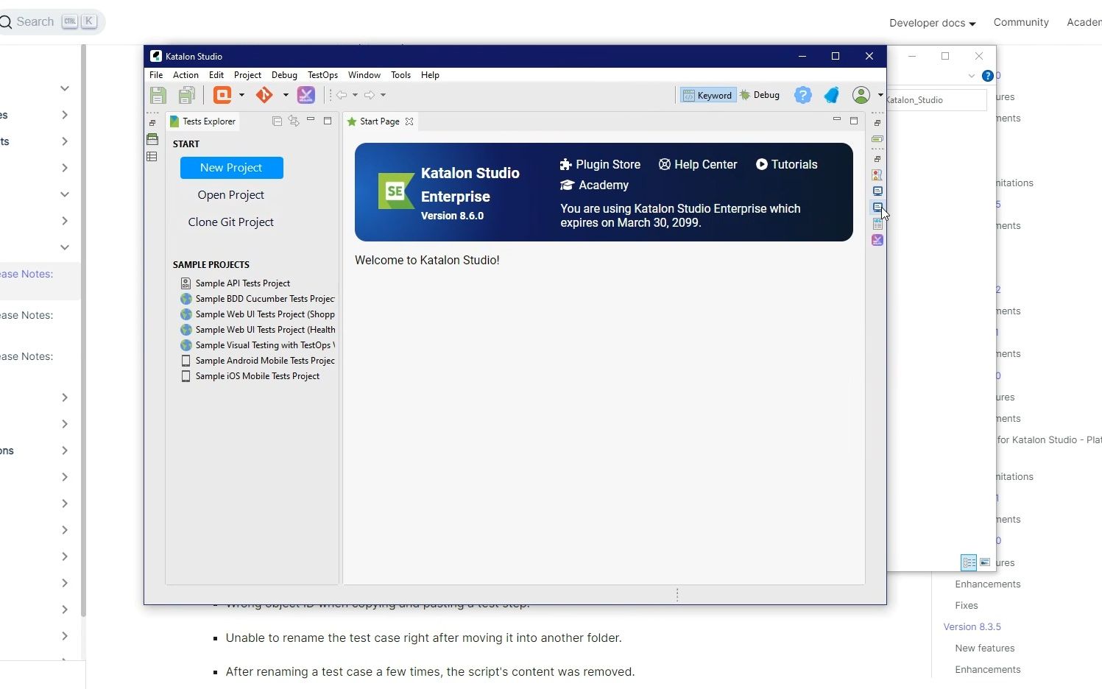Click the forward navigation arrow in toolbar
The height and width of the screenshot is (689, 1102).
(370, 95)
